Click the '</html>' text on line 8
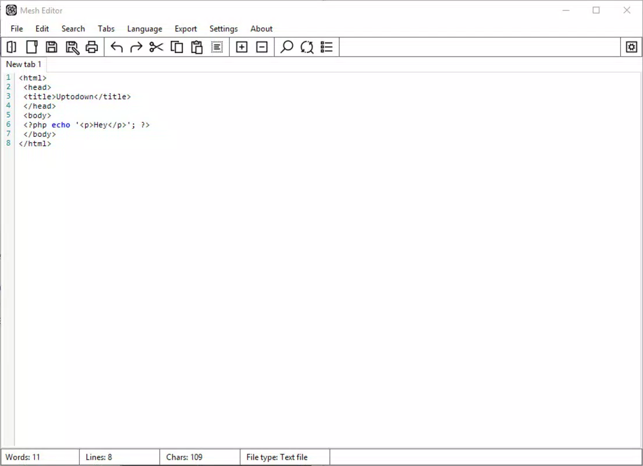The image size is (643, 466). tap(35, 144)
